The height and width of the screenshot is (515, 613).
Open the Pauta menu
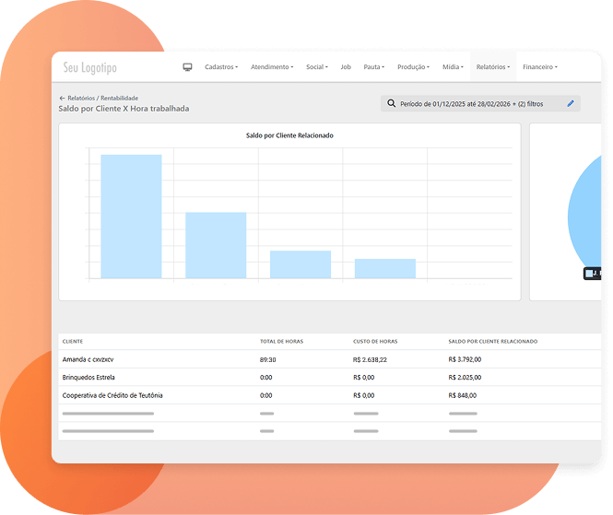pyautogui.click(x=374, y=67)
